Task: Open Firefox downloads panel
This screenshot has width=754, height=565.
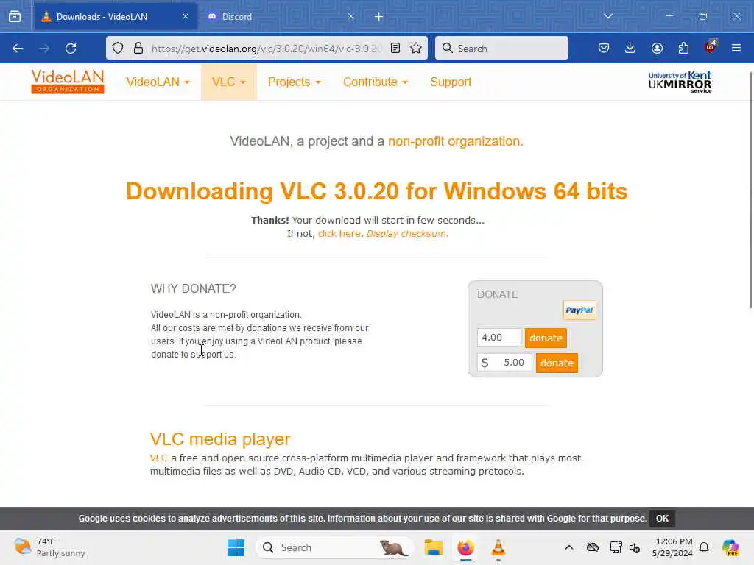Action: [630, 48]
